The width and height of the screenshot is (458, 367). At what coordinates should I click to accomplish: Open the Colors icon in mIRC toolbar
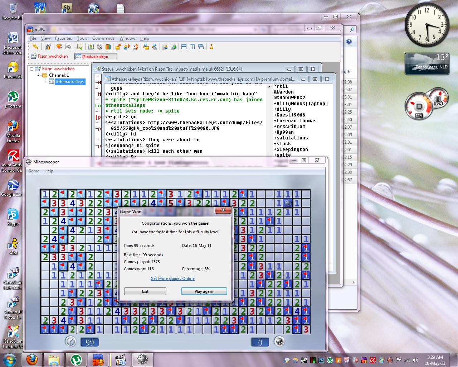click(108, 47)
